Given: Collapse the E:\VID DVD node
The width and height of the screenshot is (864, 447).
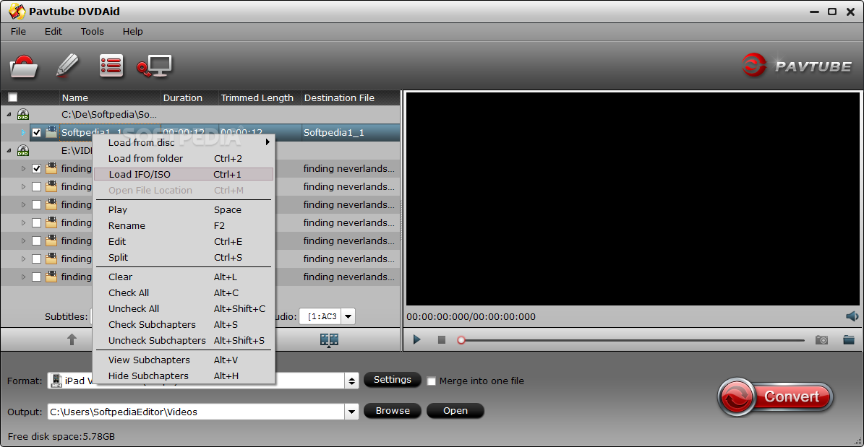Looking at the screenshot, I should tap(8, 150).
